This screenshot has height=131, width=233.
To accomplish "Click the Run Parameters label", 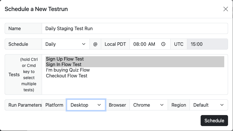I will pos(25,105).
